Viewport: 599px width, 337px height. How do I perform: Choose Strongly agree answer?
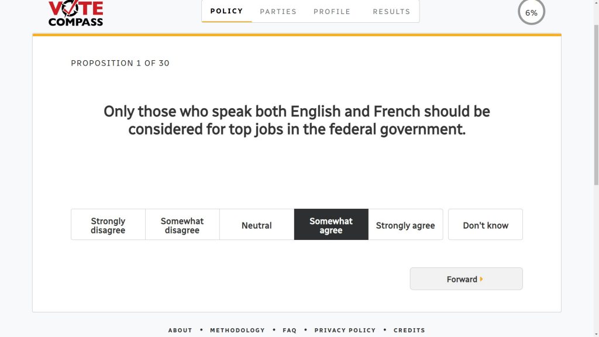(x=405, y=225)
